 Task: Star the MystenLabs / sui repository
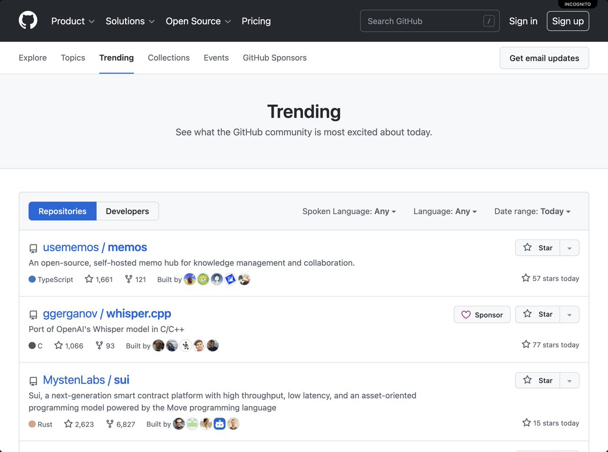pyautogui.click(x=538, y=380)
